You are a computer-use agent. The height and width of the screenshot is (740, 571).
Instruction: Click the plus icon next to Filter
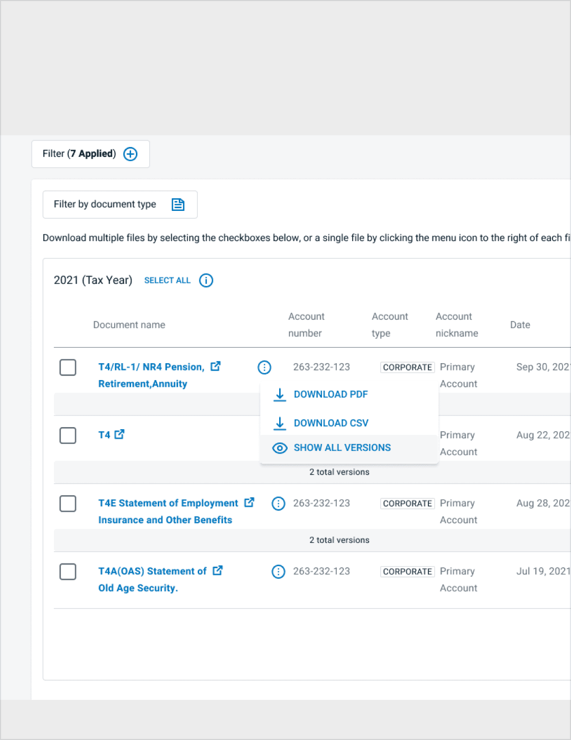coord(130,154)
